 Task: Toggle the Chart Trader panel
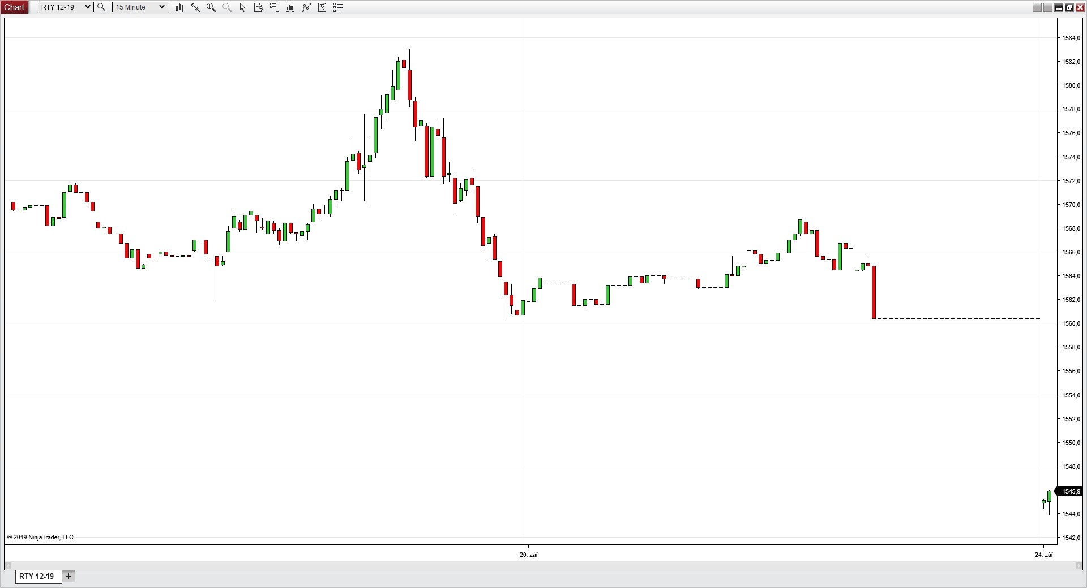275,7
